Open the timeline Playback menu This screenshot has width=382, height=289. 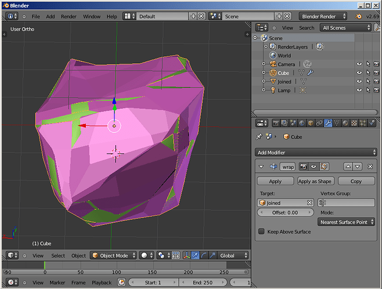pyautogui.click(x=102, y=283)
